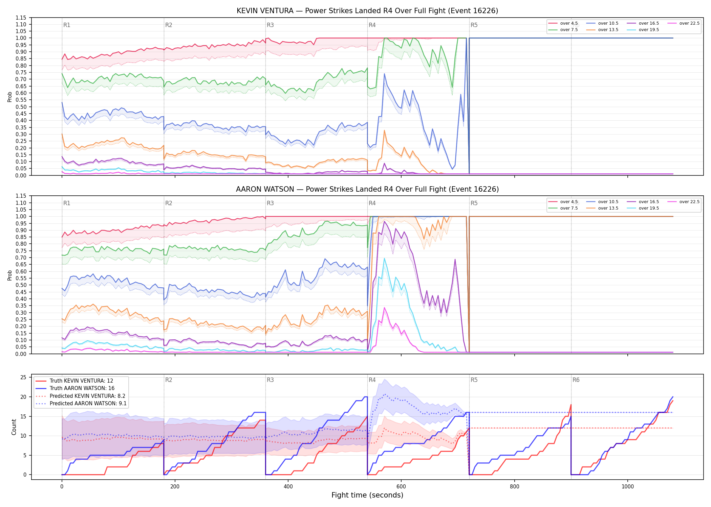Click the 400 tick on the bottom x-axis
This screenshot has width=711, height=507.
tap(288, 487)
